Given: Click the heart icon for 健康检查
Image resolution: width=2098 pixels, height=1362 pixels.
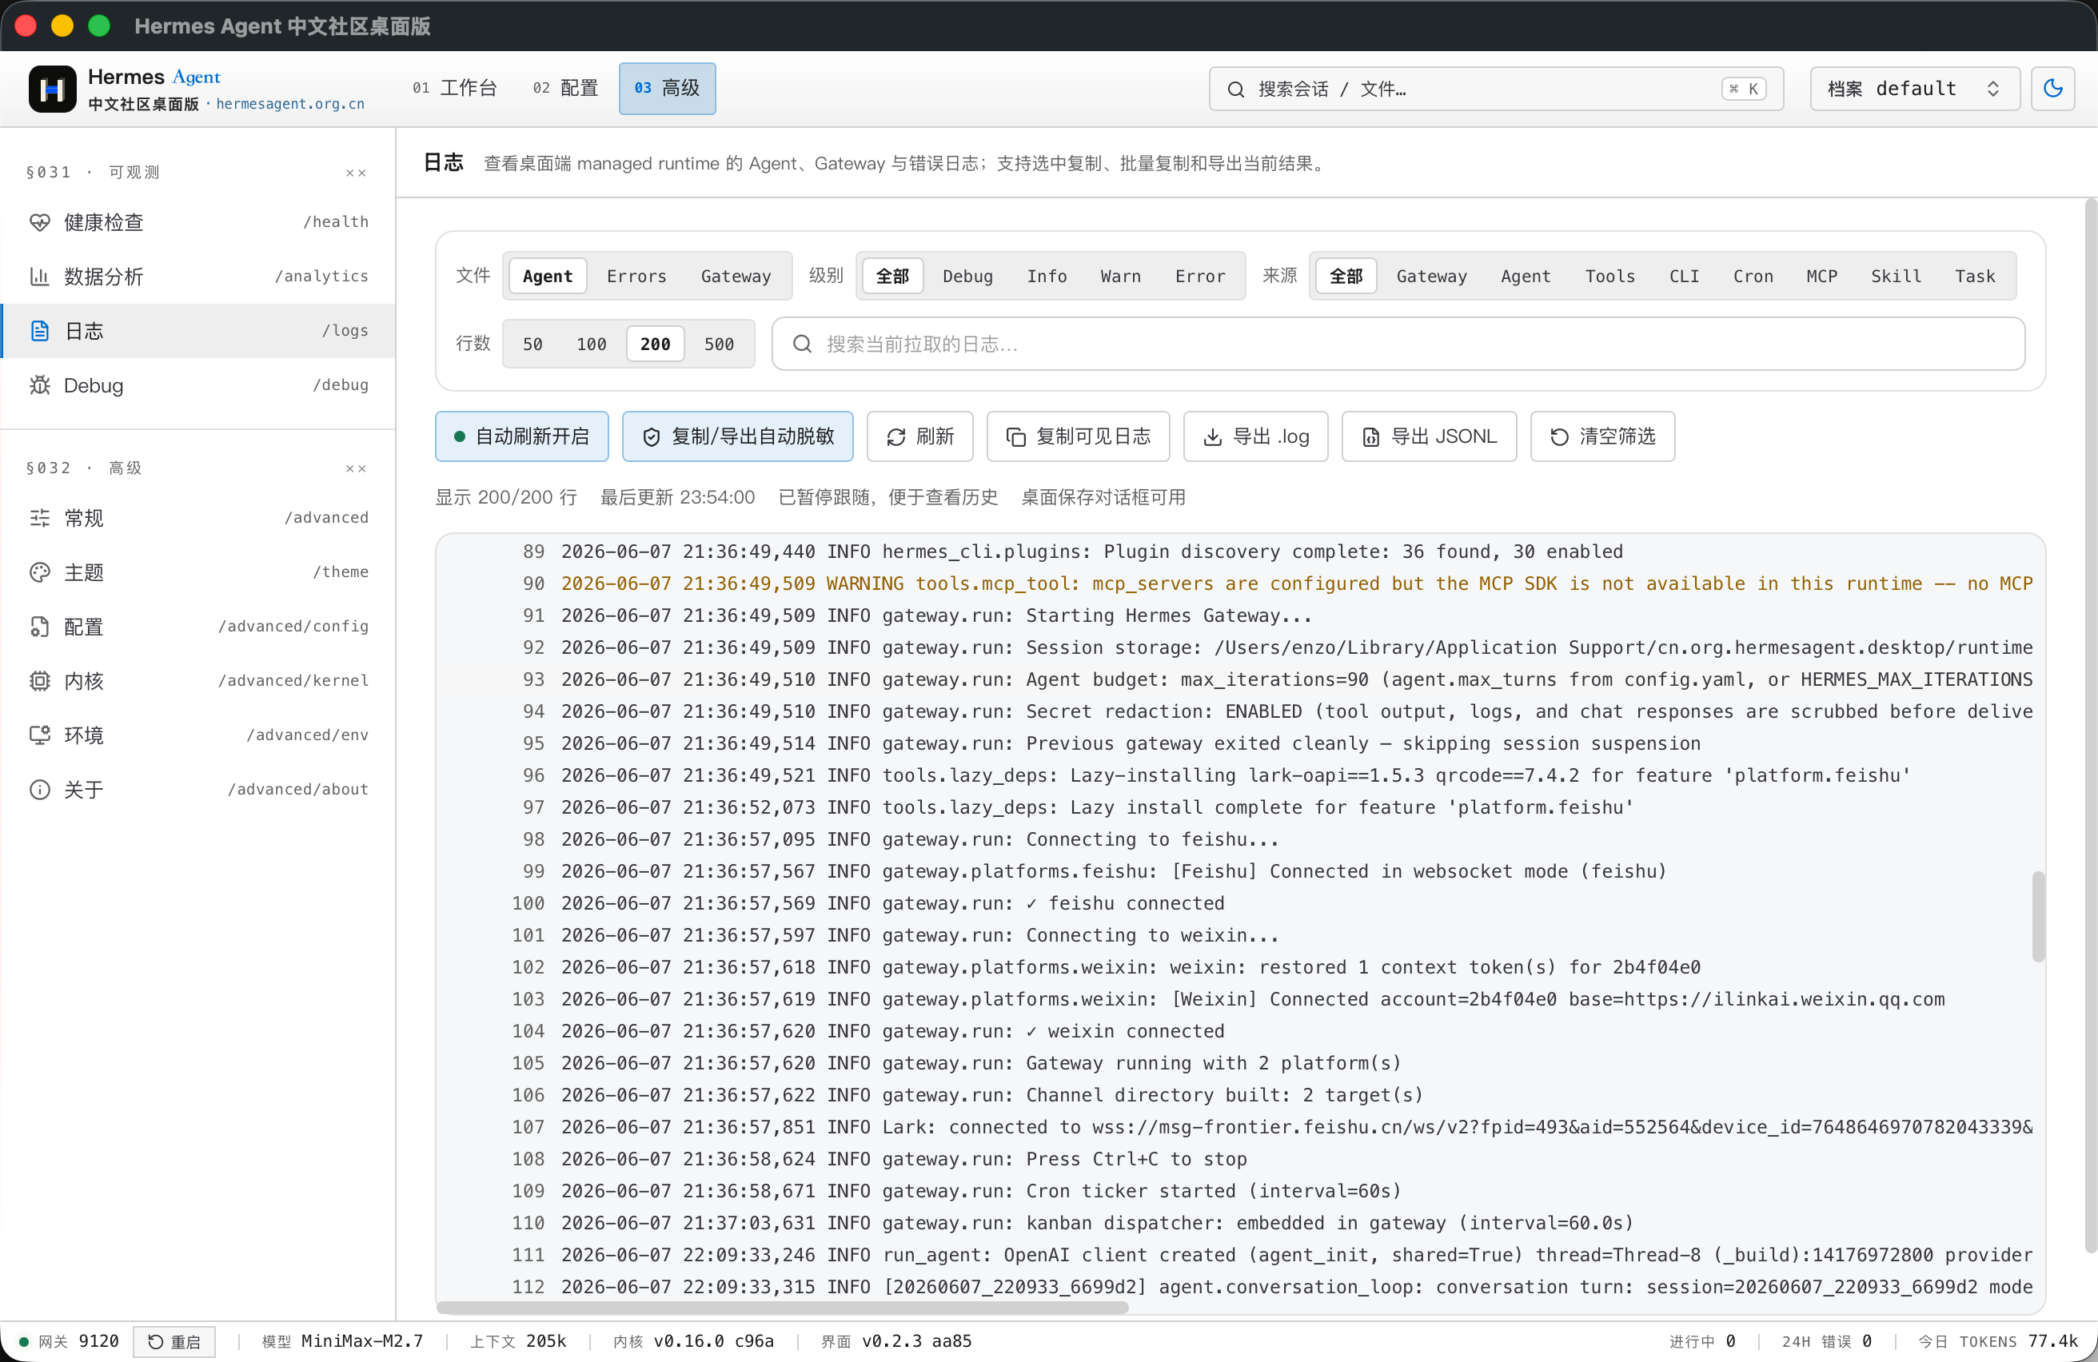Looking at the screenshot, I should click(40, 222).
